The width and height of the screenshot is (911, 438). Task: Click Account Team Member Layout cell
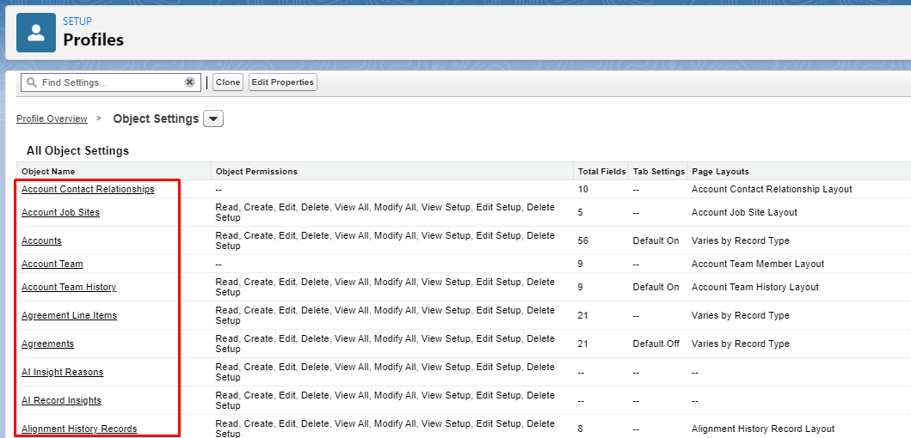(x=758, y=264)
